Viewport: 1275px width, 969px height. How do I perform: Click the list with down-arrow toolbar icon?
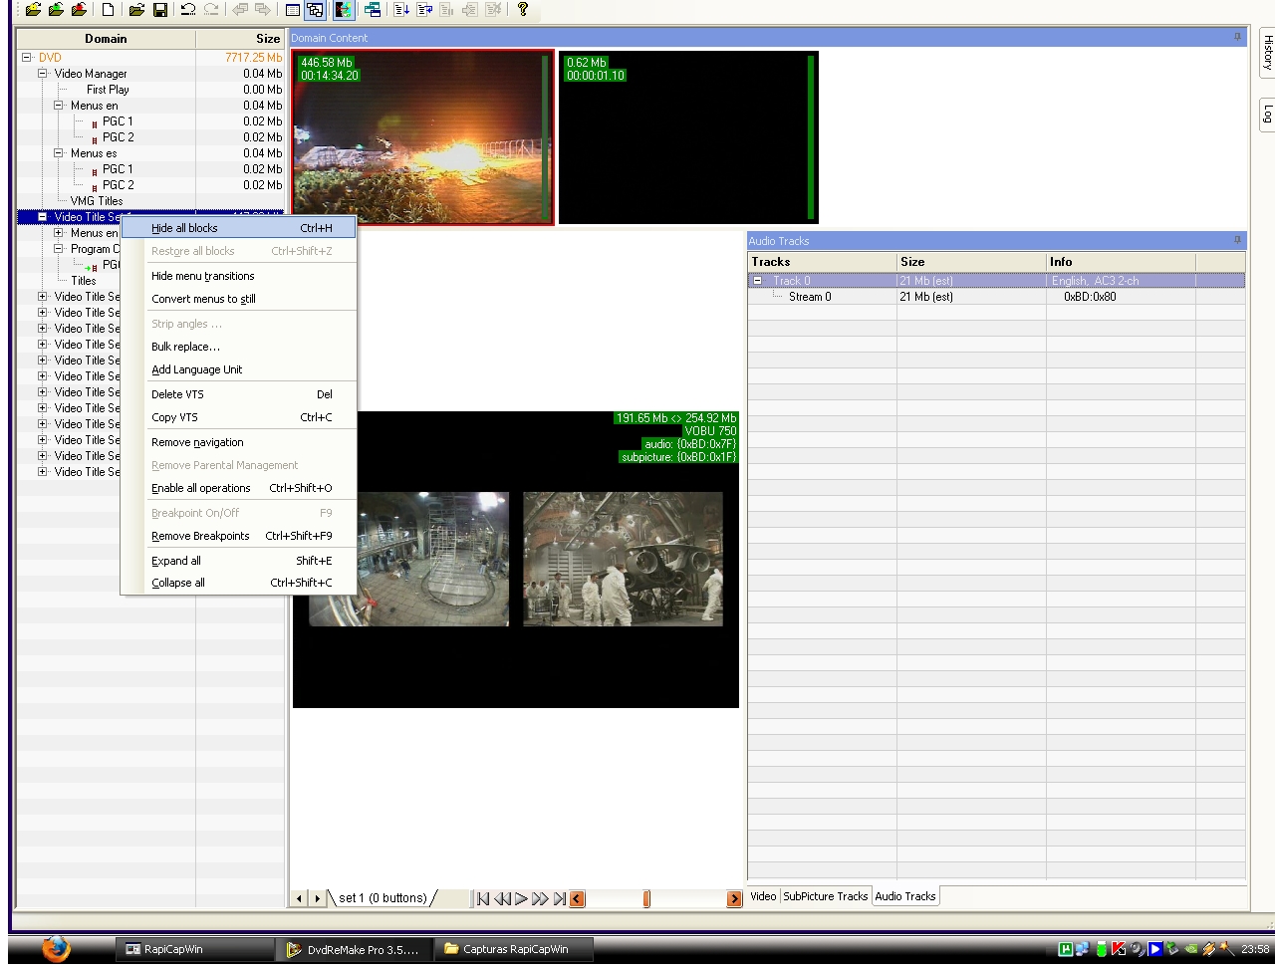tap(401, 10)
